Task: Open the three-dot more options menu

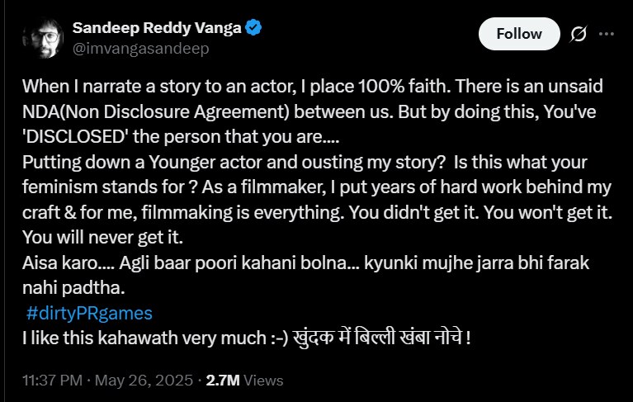Action: tap(606, 34)
